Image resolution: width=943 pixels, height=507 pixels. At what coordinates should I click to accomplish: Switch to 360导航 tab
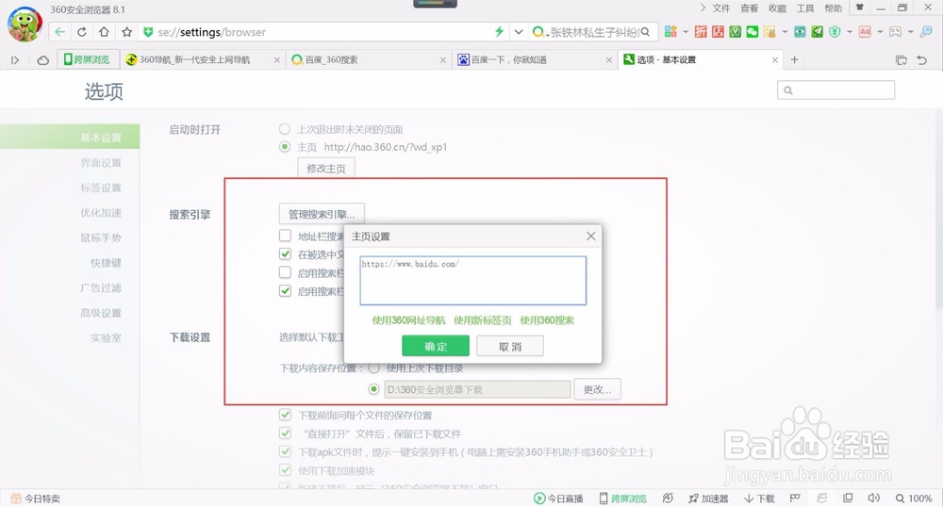tap(202, 60)
